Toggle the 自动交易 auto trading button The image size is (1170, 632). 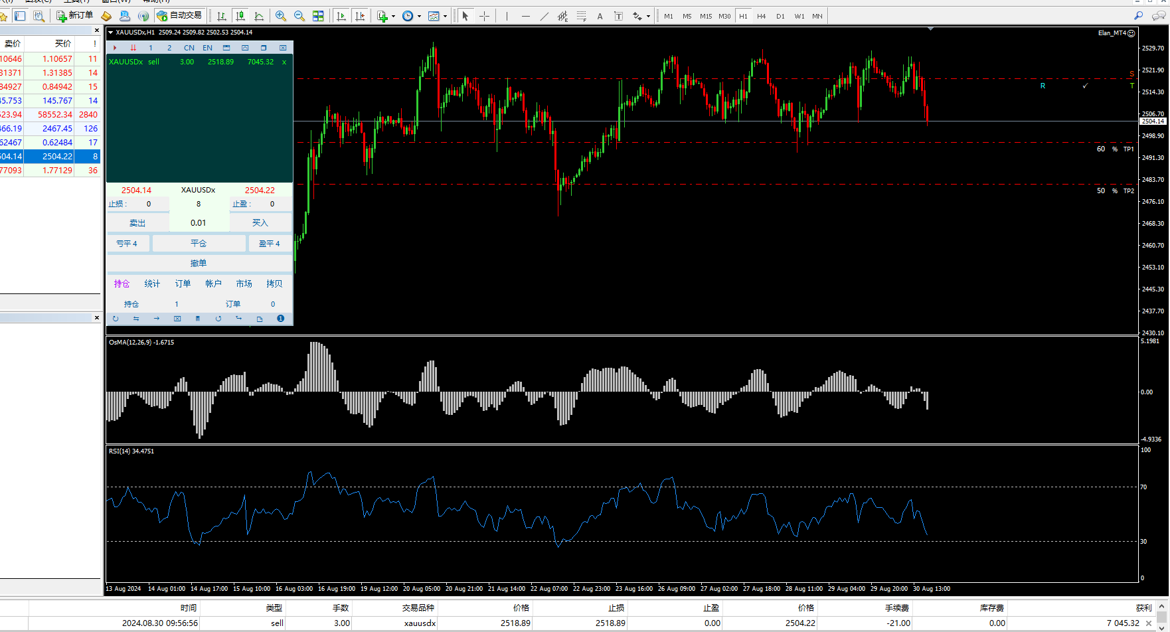click(x=179, y=15)
